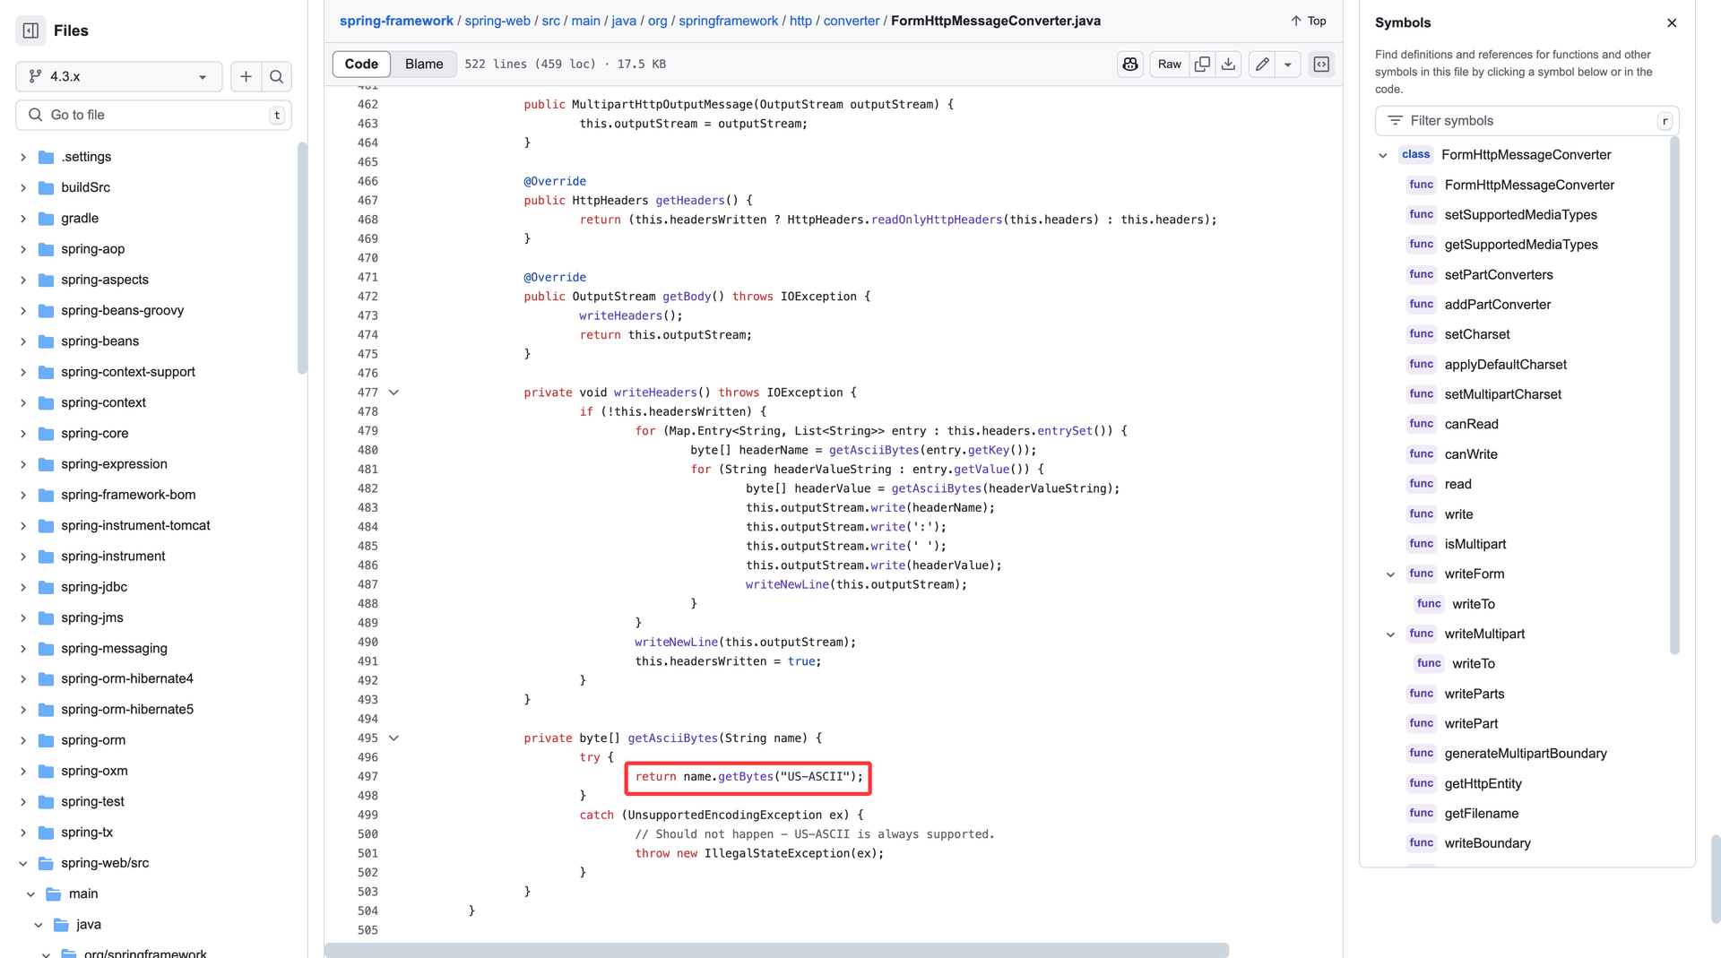The image size is (1721, 958).
Task: Open the 4.3.x branch selector
Action: pyautogui.click(x=118, y=76)
